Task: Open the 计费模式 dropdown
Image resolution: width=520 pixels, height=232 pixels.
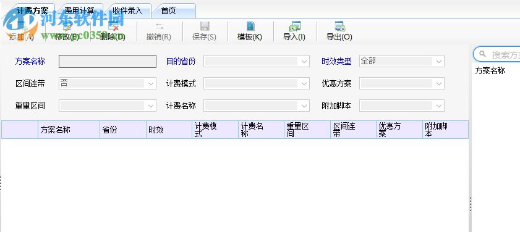Action: pos(304,83)
